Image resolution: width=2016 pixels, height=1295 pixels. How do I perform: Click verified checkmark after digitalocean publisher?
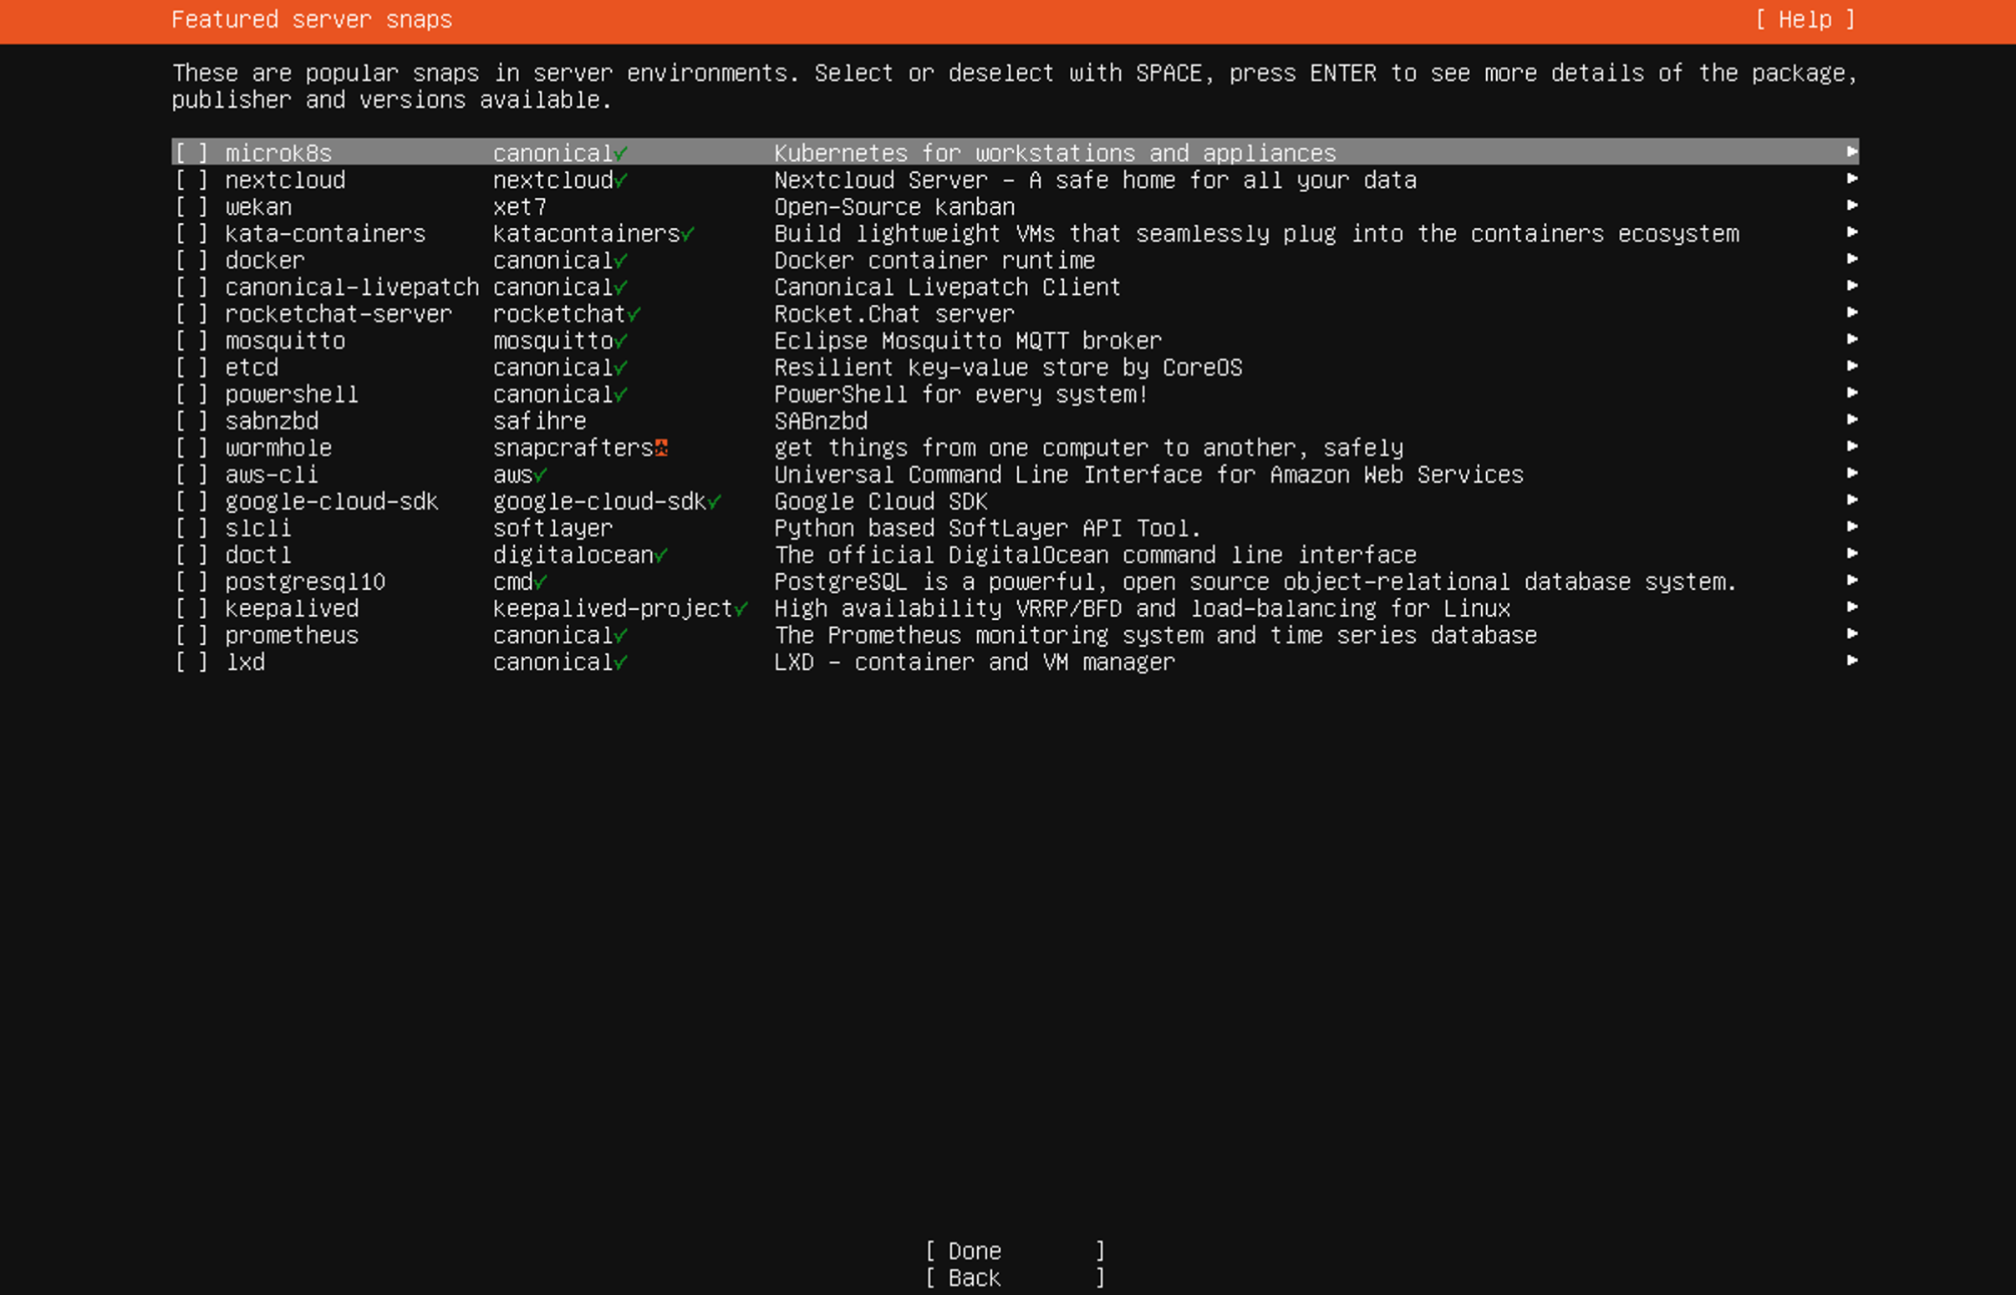point(661,556)
